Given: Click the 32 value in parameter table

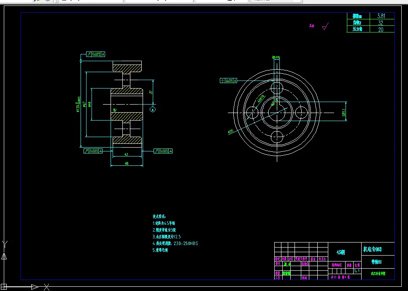Looking at the screenshot, I should [x=381, y=23].
